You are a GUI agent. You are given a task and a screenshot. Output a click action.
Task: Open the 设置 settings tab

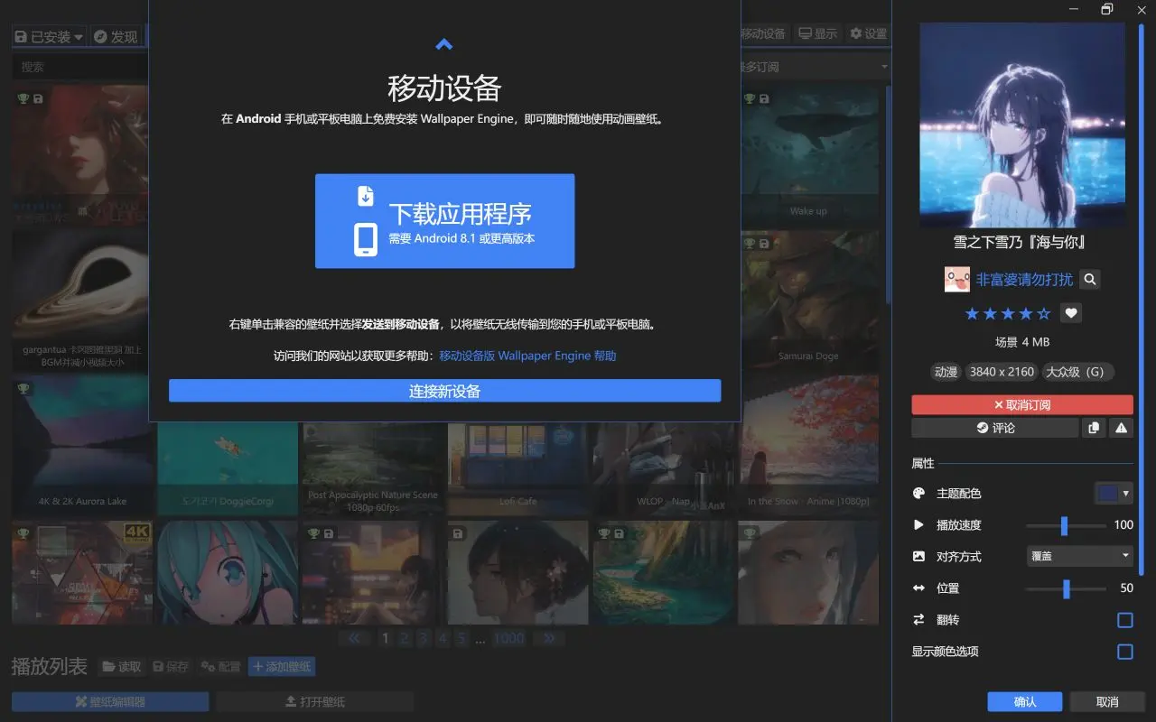pos(869,33)
